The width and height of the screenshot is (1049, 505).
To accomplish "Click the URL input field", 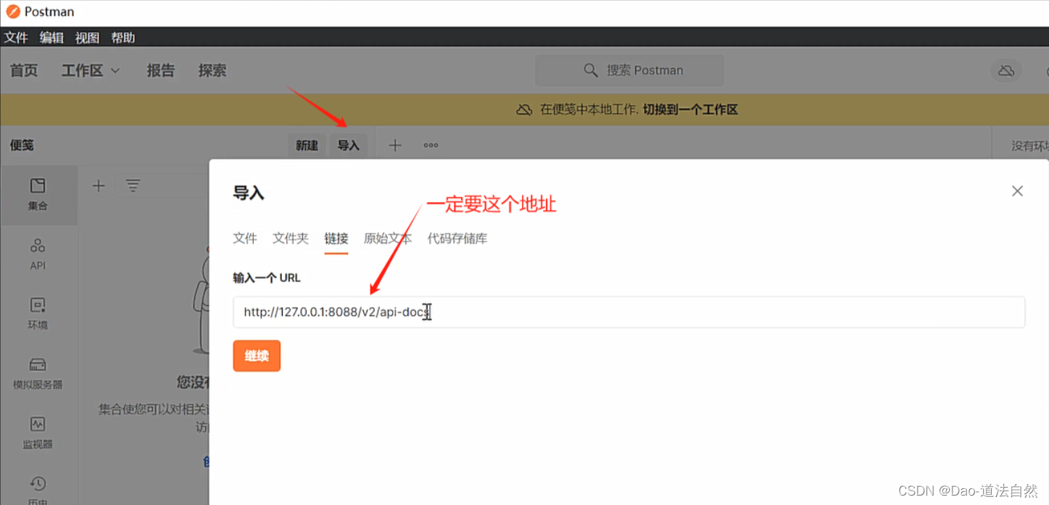I will 629,312.
